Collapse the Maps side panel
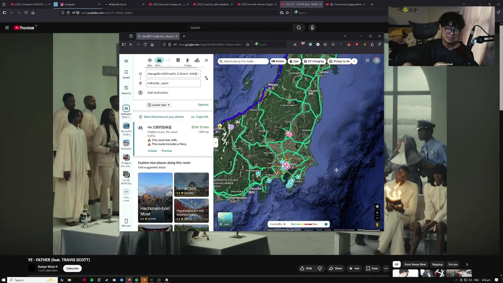503x283 pixels. pos(215,143)
